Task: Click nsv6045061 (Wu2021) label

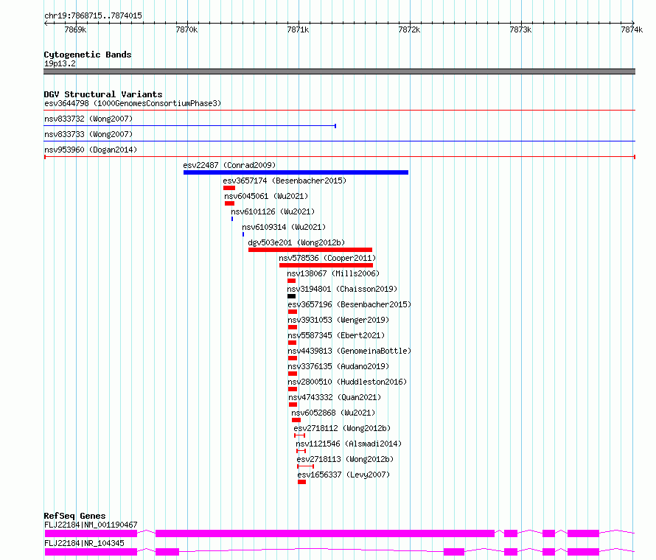Action: click(266, 196)
